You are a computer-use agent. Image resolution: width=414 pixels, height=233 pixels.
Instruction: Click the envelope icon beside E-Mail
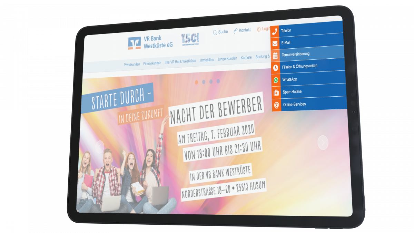click(x=275, y=43)
